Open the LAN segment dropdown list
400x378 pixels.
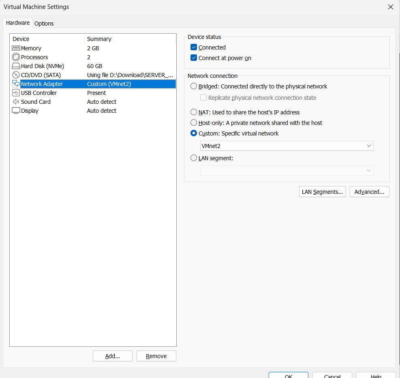287,170
